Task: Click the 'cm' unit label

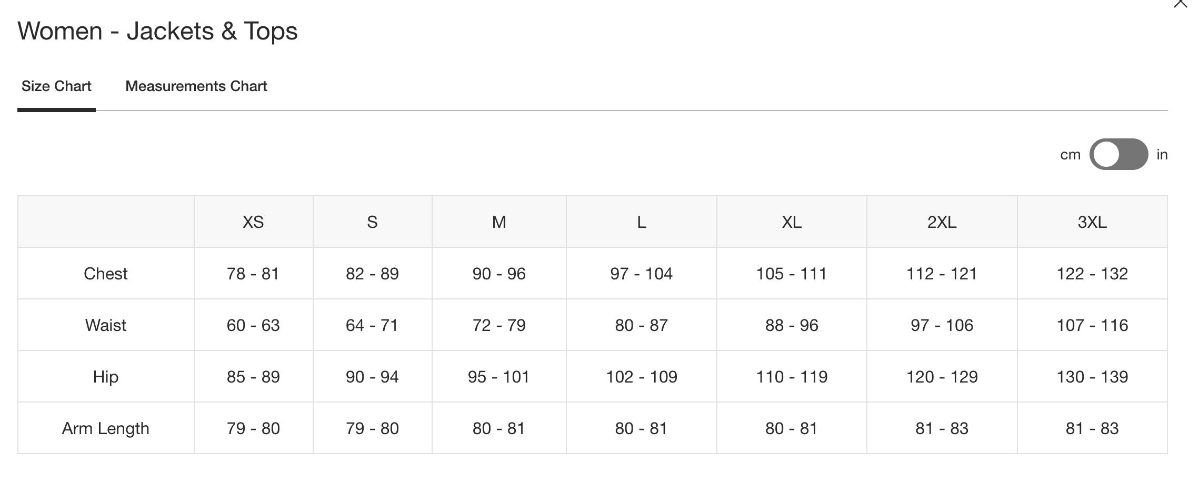Action: tap(1070, 155)
